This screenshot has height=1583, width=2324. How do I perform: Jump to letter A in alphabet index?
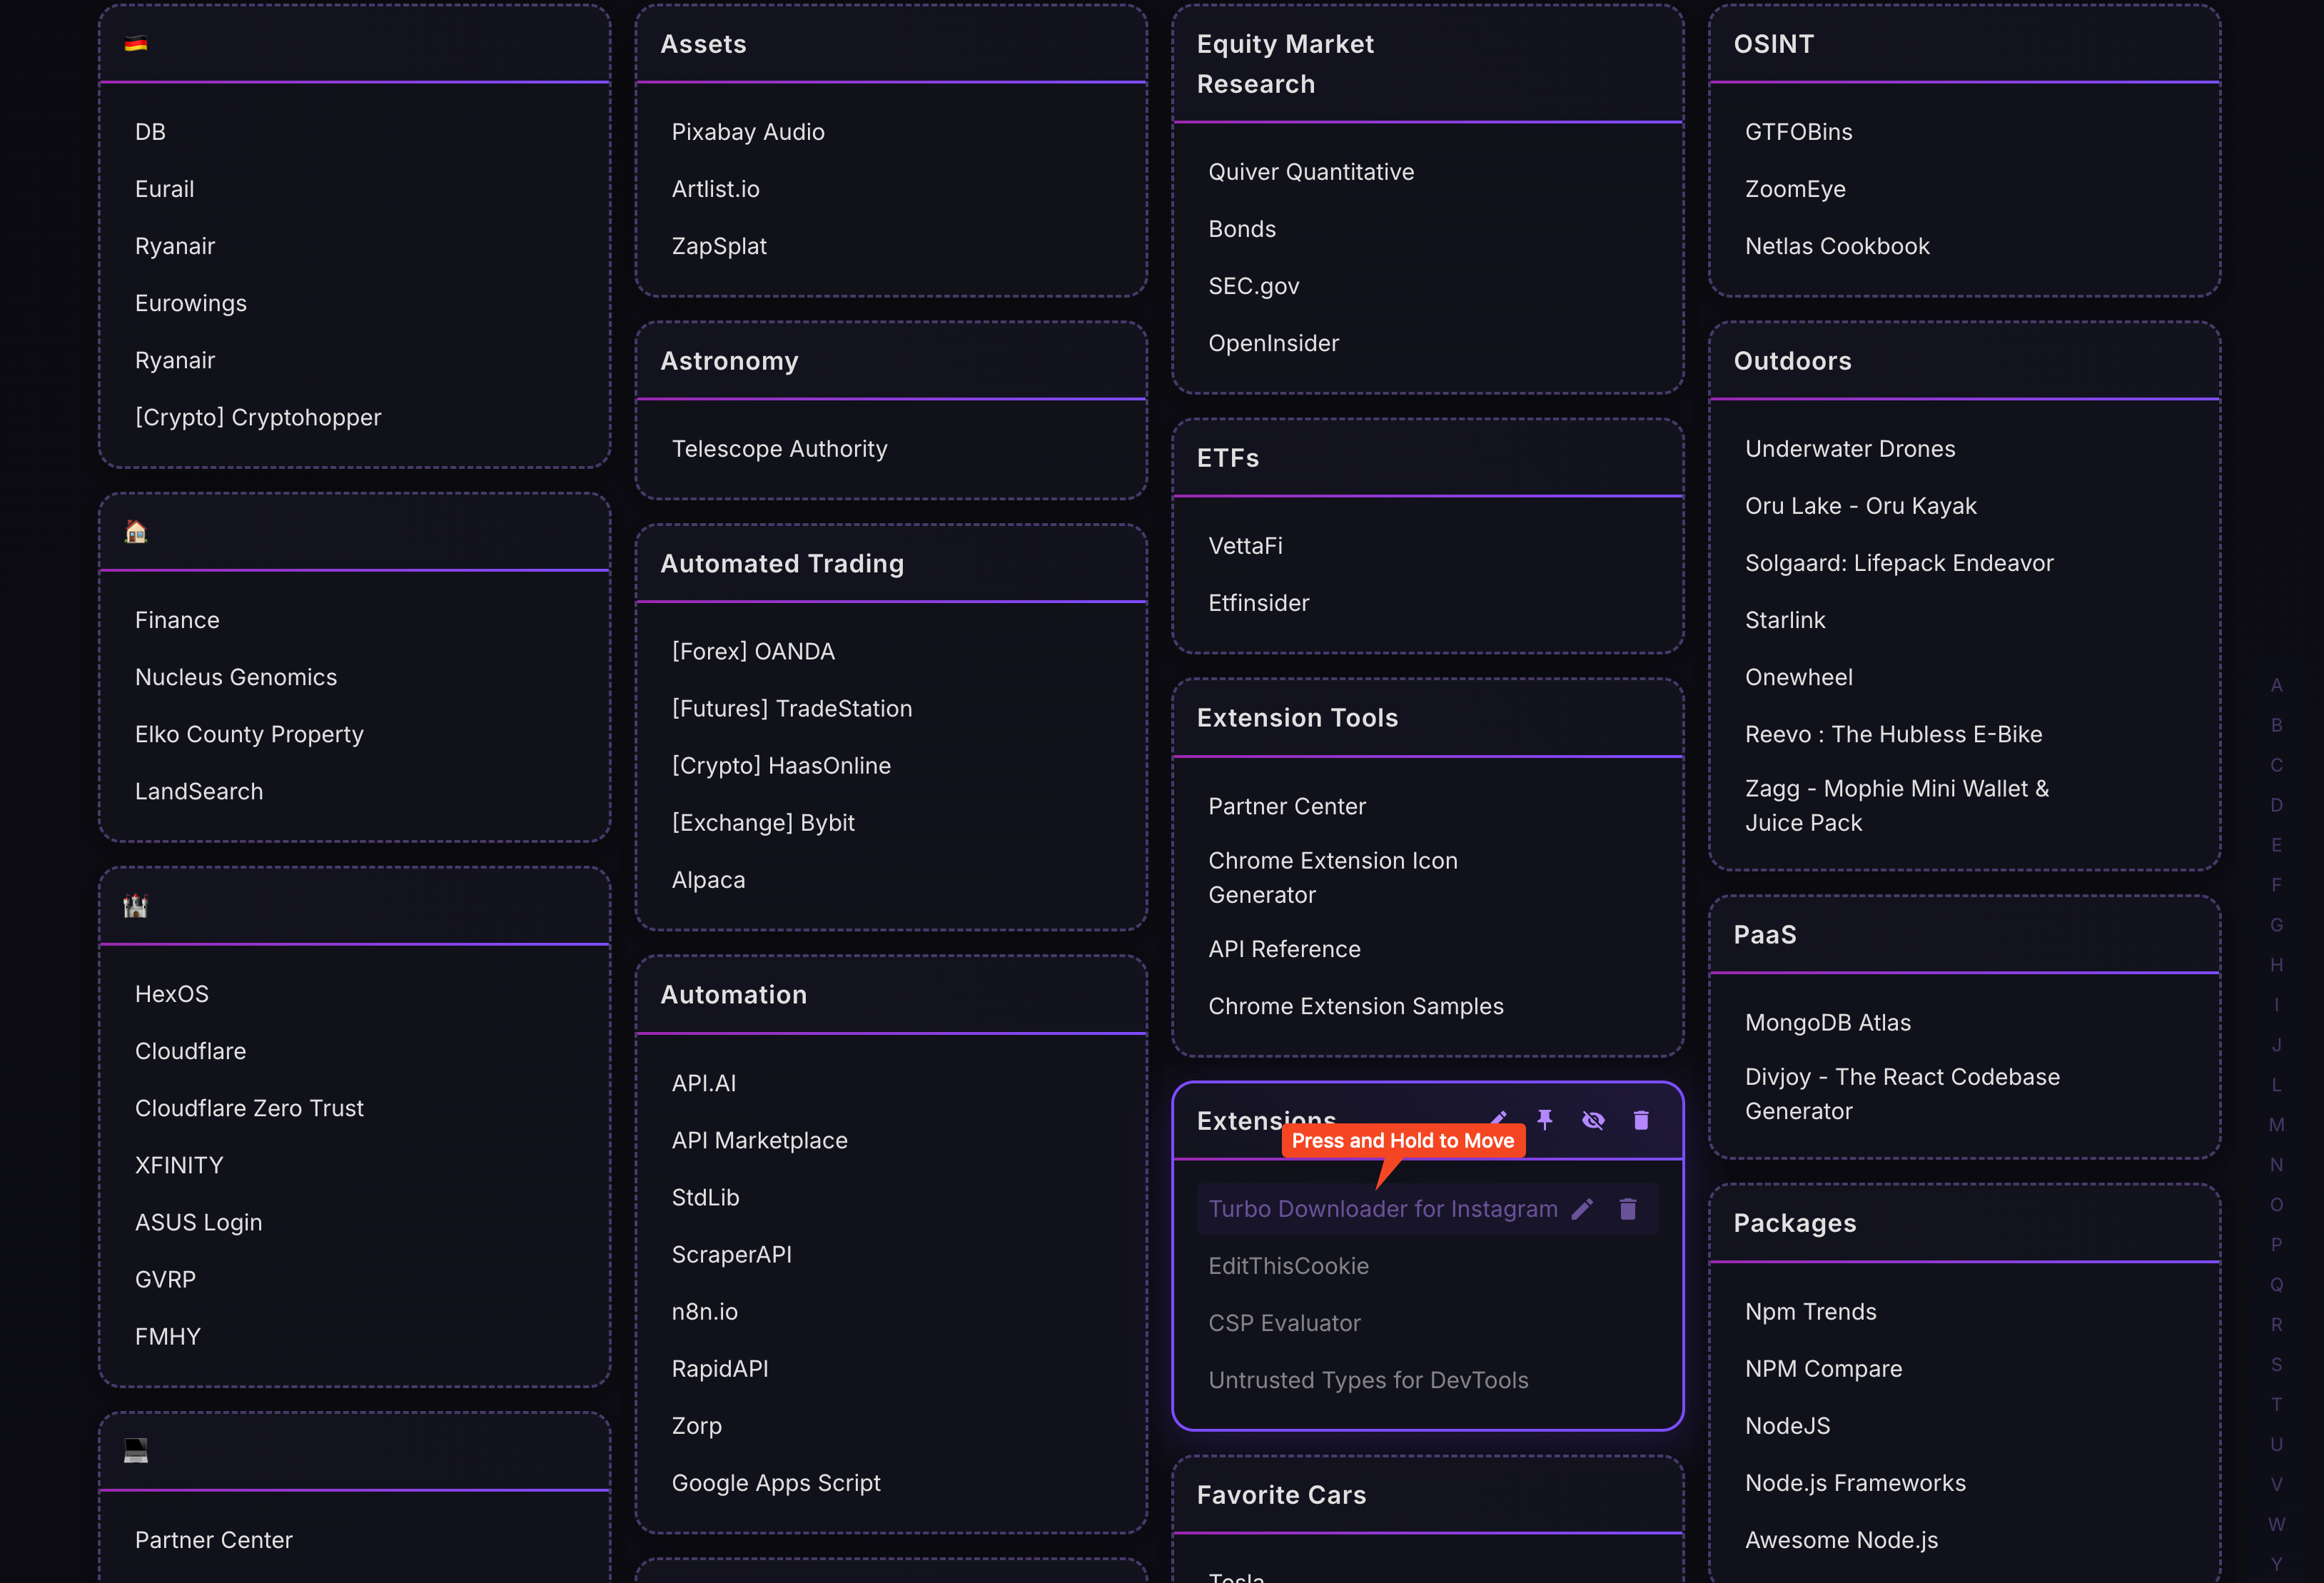[x=2277, y=685]
